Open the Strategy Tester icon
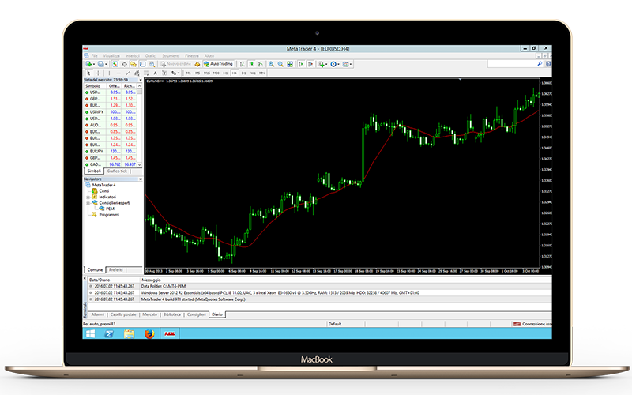 [x=152, y=64]
